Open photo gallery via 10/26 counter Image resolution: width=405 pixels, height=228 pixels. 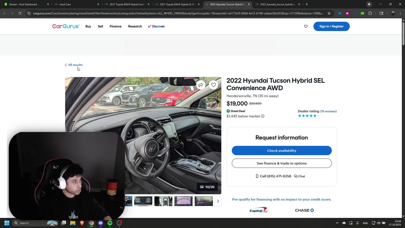(207, 187)
